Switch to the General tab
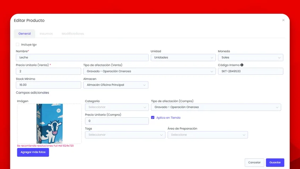Image resolution: width=300 pixels, height=169 pixels. click(24, 34)
